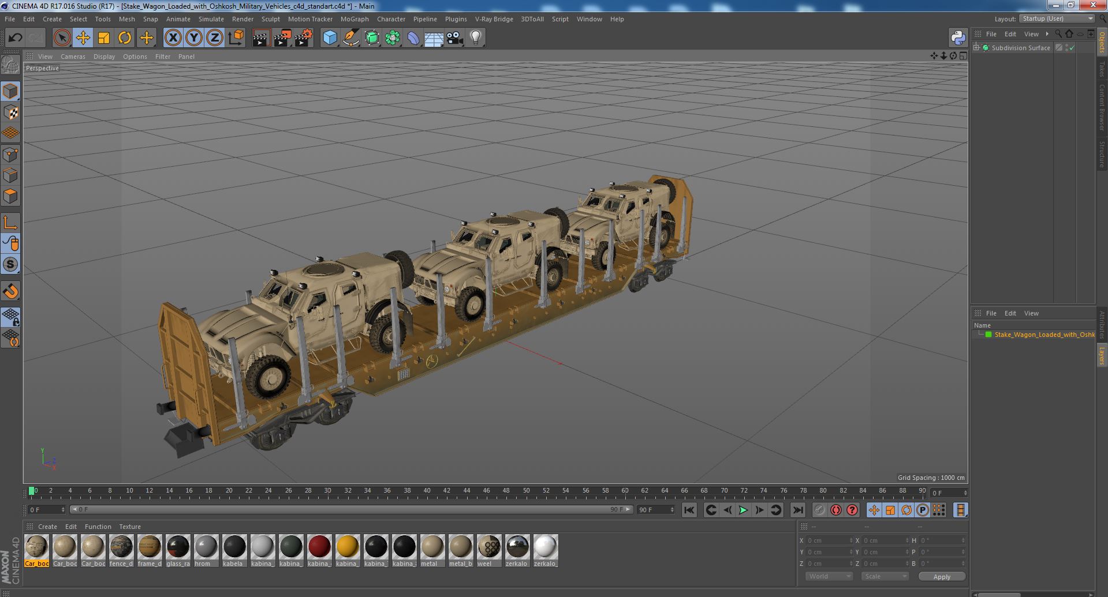Open the vertical Structure tab
This screenshot has width=1108, height=597.
1102,154
